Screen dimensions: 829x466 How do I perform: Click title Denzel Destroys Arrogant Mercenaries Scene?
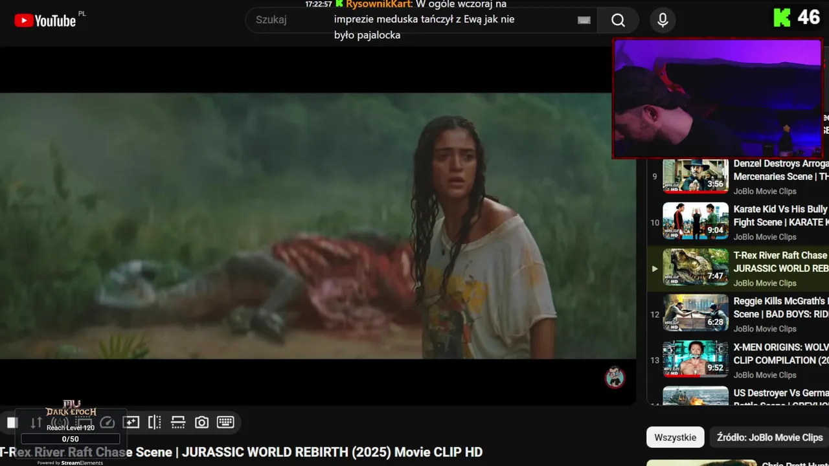pos(781,170)
